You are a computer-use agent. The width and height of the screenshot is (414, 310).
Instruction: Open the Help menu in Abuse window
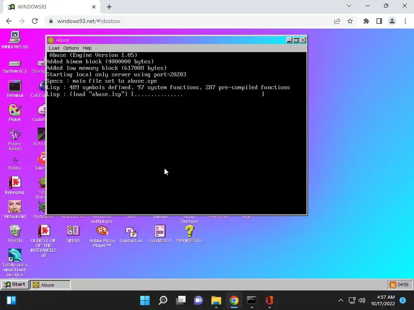coord(87,48)
